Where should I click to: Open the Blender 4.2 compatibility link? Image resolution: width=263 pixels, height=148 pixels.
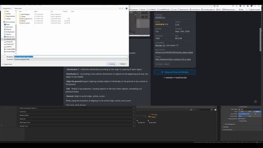tap(160, 46)
